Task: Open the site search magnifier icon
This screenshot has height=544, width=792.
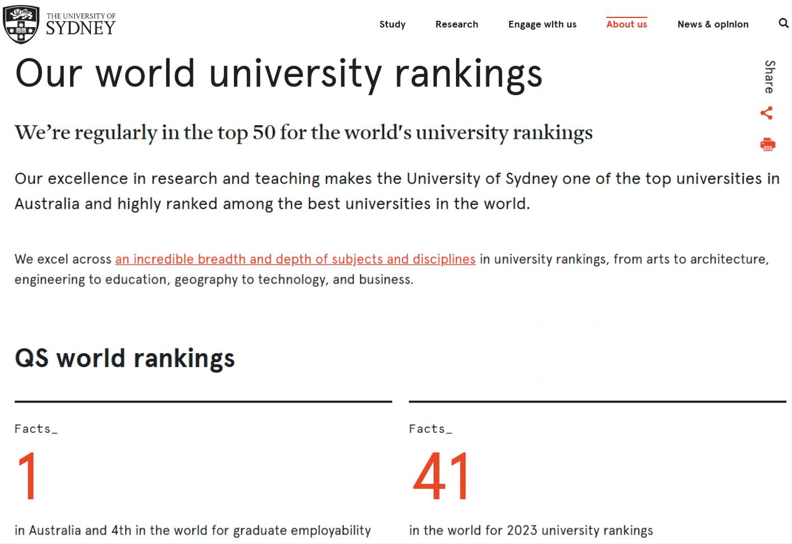Action: [784, 24]
